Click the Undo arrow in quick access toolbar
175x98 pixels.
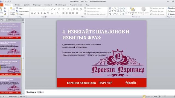3,2
